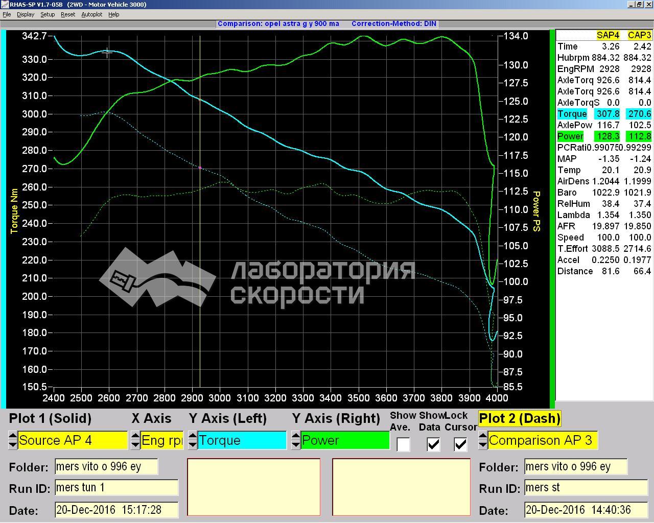Viewport: 654px width, 523px height.
Task: Click the application icon in the title bar
Action: pyautogui.click(x=5, y=4)
